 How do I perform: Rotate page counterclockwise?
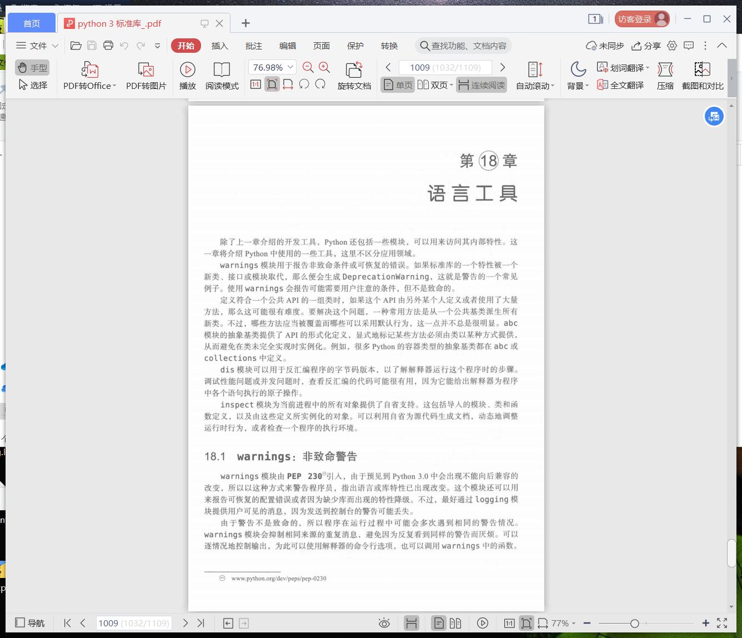[x=304, y=84]
